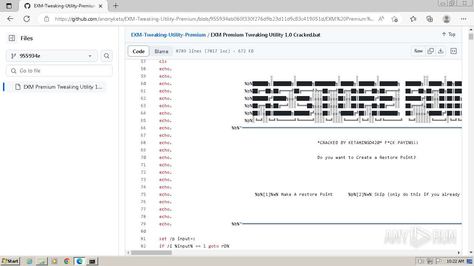Open a new browser tab
Viewport: 474px width, 266px height.
(116, 6)
